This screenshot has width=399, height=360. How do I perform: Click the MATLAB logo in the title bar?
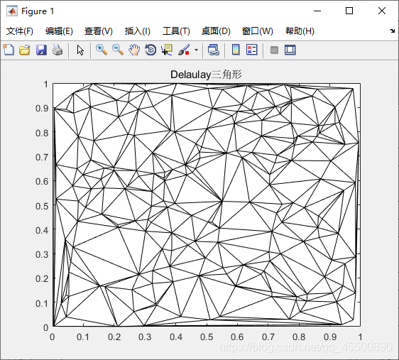pos(12,11)
